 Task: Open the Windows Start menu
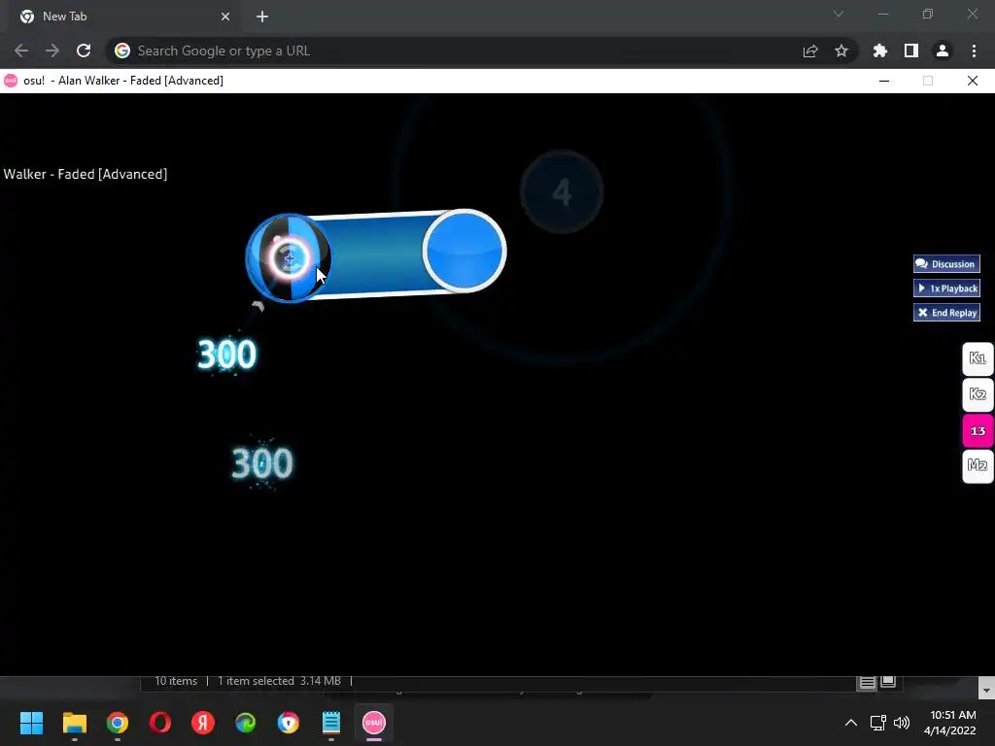pyautogui.click(x=31, y=723)
